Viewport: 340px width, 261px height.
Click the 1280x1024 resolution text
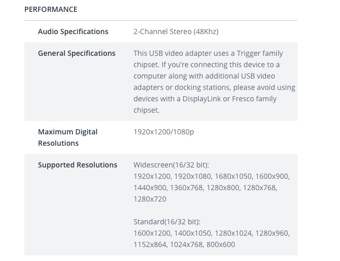click(233, 233)
